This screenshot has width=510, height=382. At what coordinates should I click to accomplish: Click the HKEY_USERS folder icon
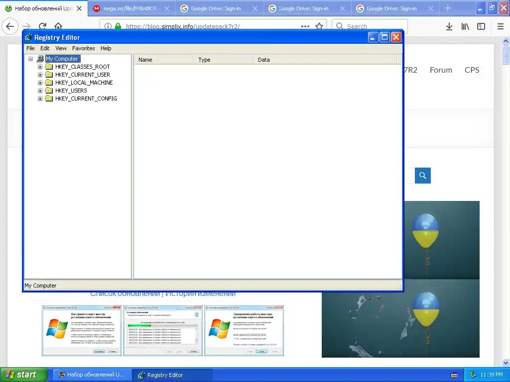pyautogui.click(x=49, y=91)
